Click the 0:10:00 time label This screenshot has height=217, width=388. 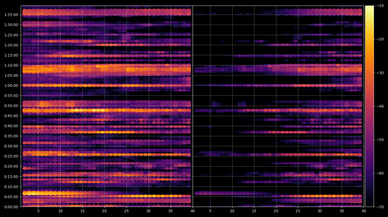click(11, 187)
